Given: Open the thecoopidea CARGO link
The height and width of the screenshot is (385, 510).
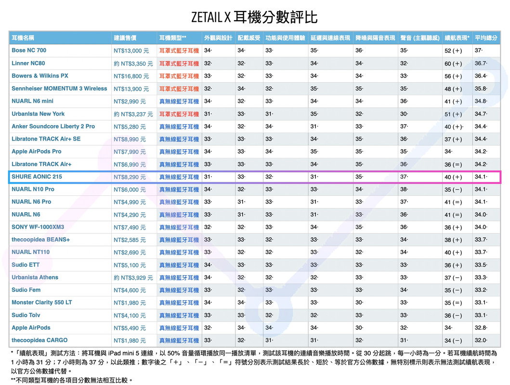Looking at the screenshot, I should 39,340.
